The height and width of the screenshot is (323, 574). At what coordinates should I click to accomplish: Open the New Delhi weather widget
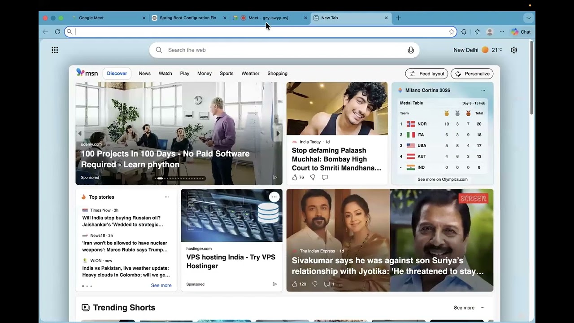point(478,50)
